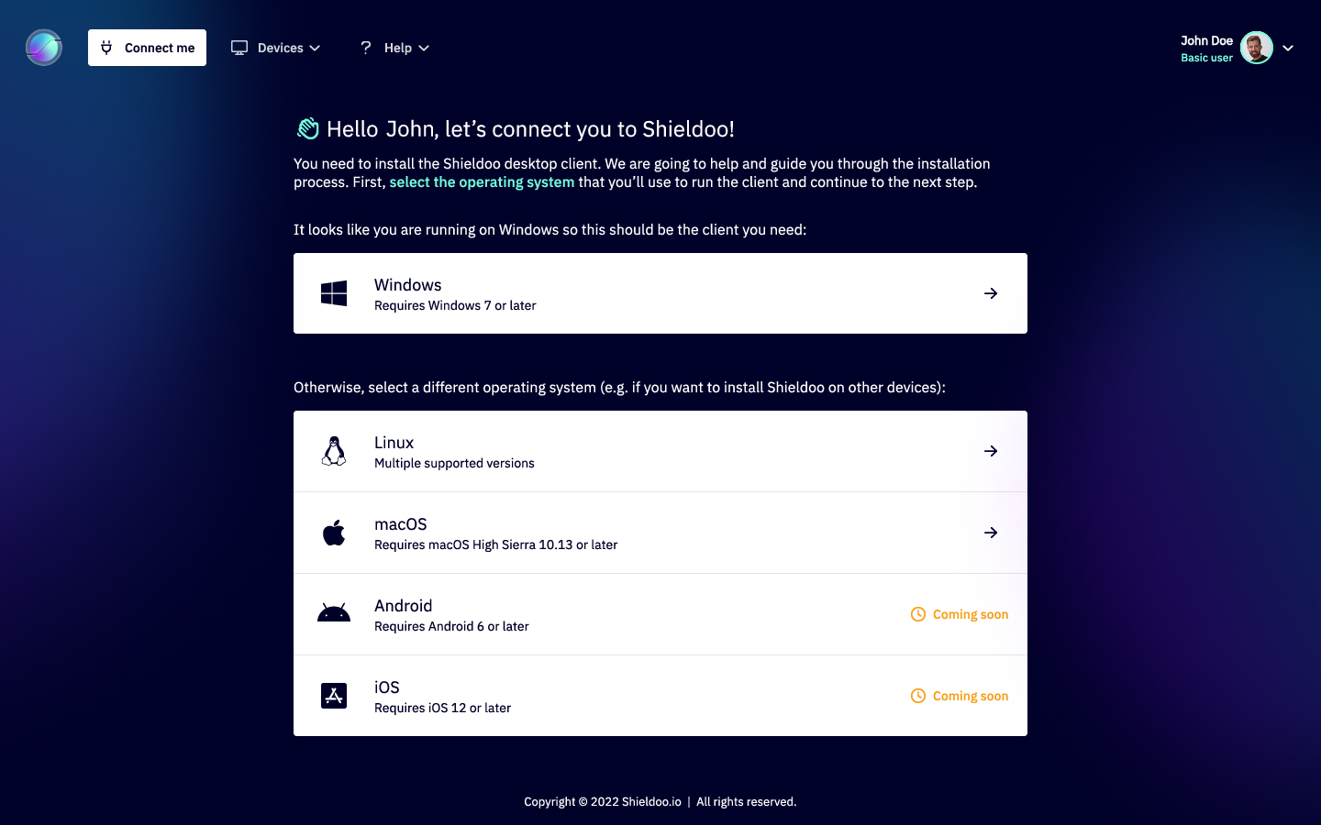Screen dimensions: 1321x825
Task: Click the arrow to install the Windows client
Action: coord(991,292)
